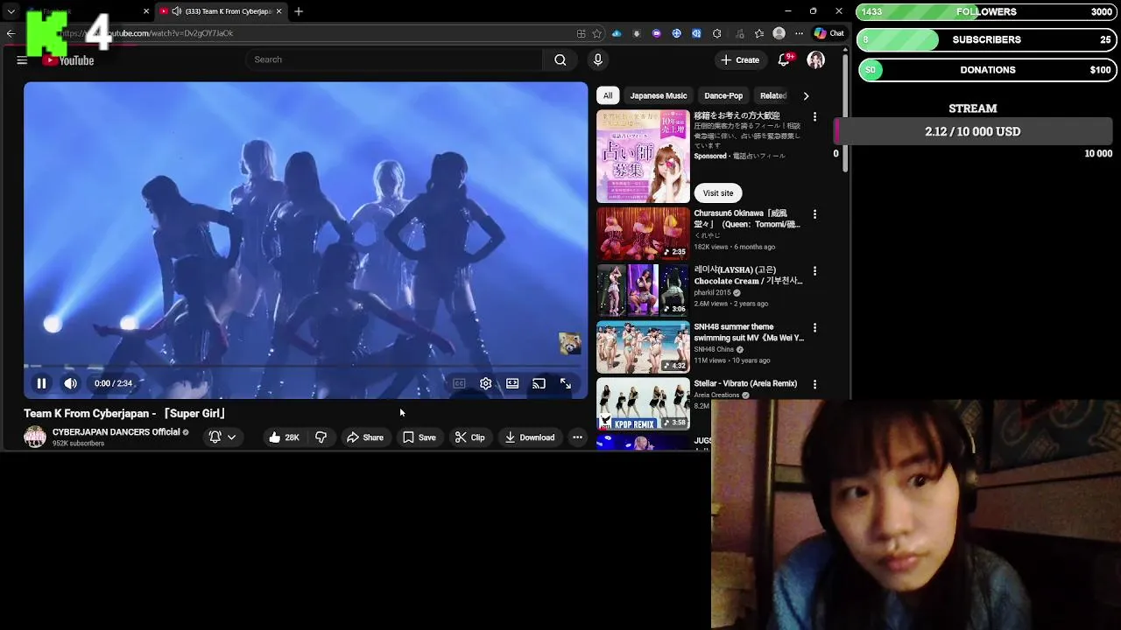Select the Dance-Pop chip
Viewport: 1121px width, 630px height.
[x=723, y=95]
